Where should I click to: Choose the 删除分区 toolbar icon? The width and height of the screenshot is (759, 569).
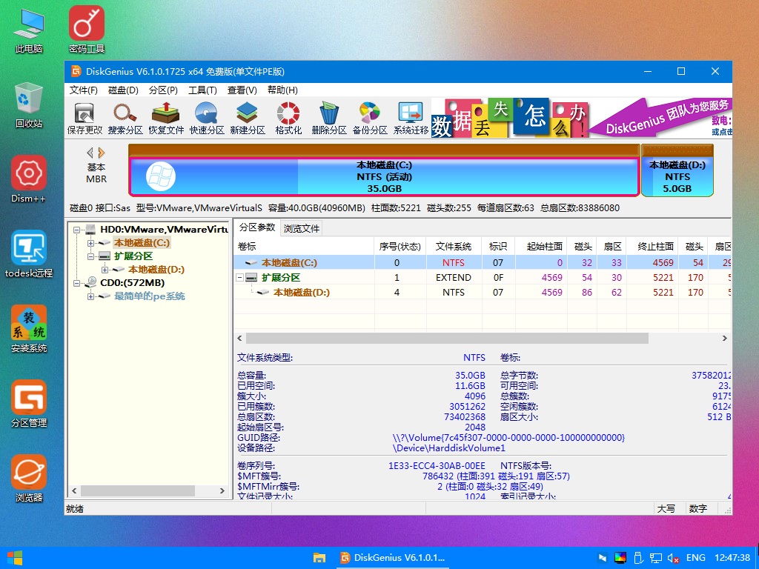click(329, 119)
